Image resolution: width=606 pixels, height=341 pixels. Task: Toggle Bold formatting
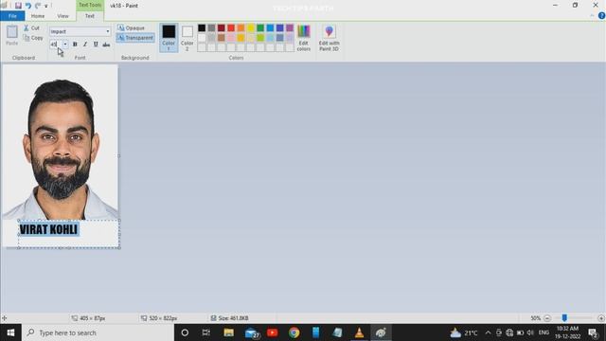click(x=75, y=45)
